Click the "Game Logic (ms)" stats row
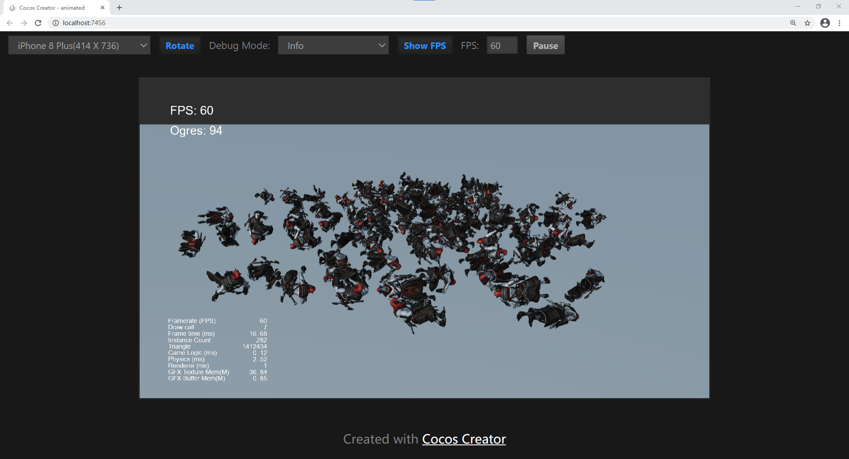 (218, 353)
